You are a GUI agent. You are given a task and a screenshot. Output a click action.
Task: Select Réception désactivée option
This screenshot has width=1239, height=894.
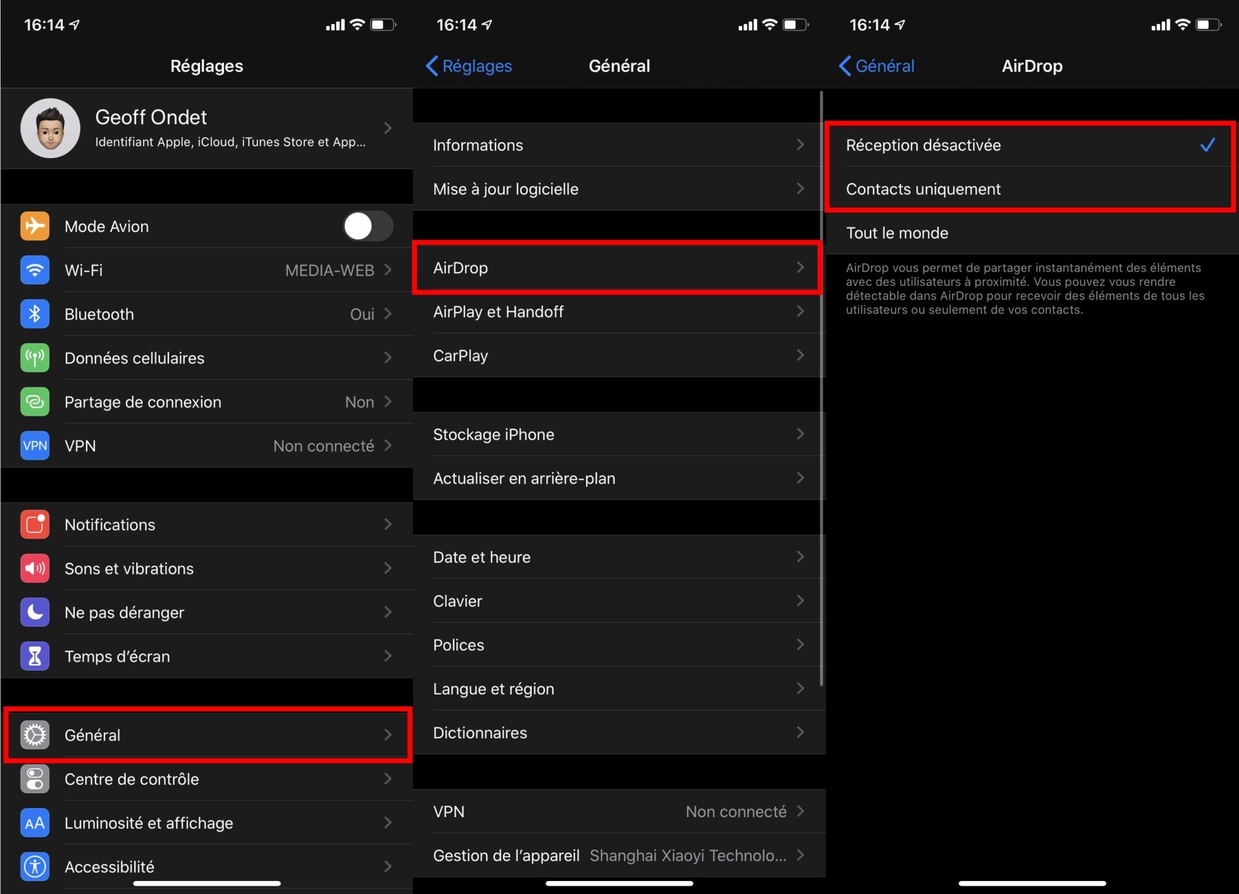pos(1031,145)
